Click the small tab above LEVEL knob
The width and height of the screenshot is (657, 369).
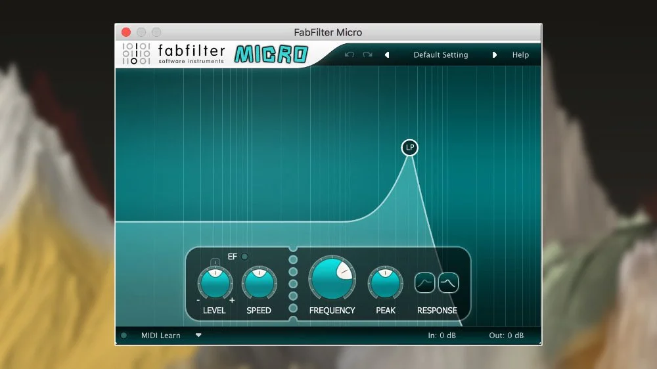(x=215, y=262)
